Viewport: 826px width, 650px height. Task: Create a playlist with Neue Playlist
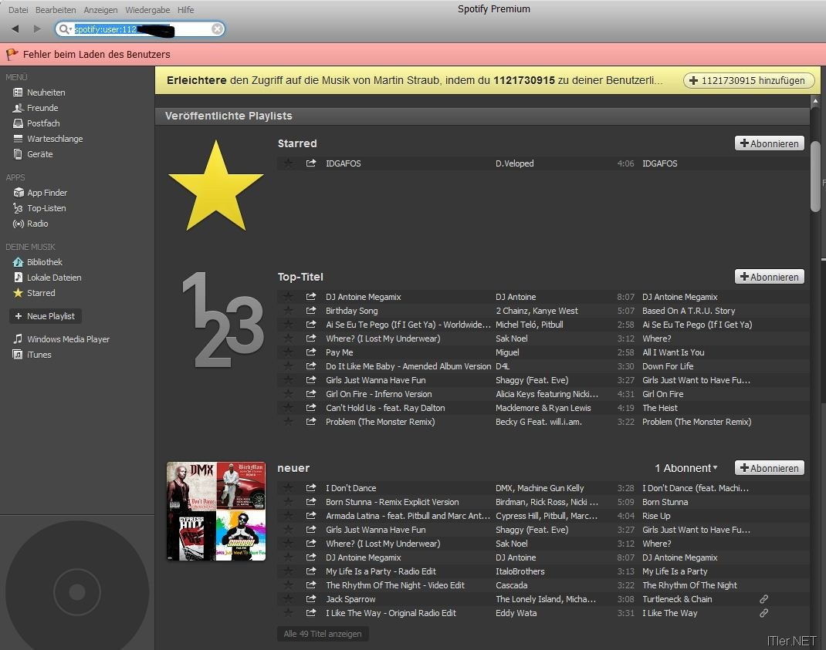(46, 316)
